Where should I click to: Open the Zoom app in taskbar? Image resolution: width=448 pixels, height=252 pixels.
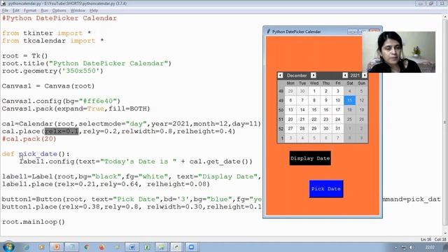pos(191,247)
